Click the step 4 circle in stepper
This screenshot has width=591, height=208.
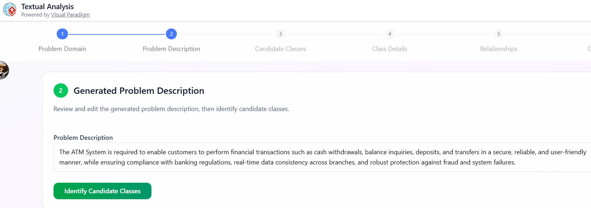coord(390,34)
